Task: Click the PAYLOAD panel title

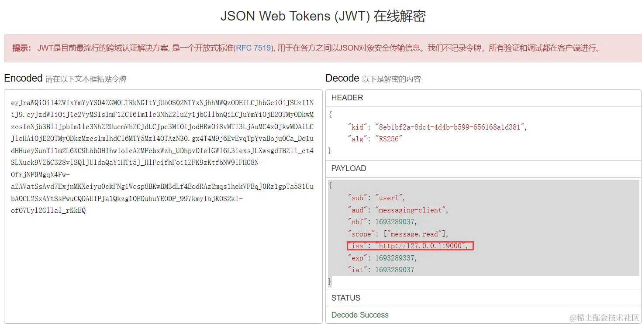Action: tap(349, 168)
